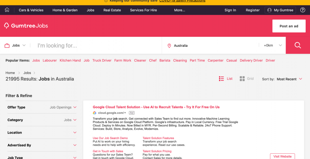310x159 pixels.
Task: Expand the Advertised By filter
Action: coord(42,145)
